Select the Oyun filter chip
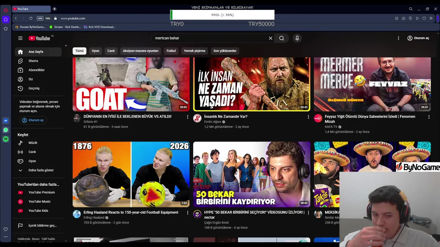The height and width of the screenshot is (247, 440). (x=96, y=51)
